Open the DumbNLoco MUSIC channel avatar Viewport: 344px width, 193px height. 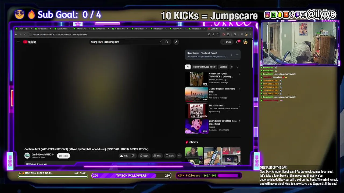27,156
